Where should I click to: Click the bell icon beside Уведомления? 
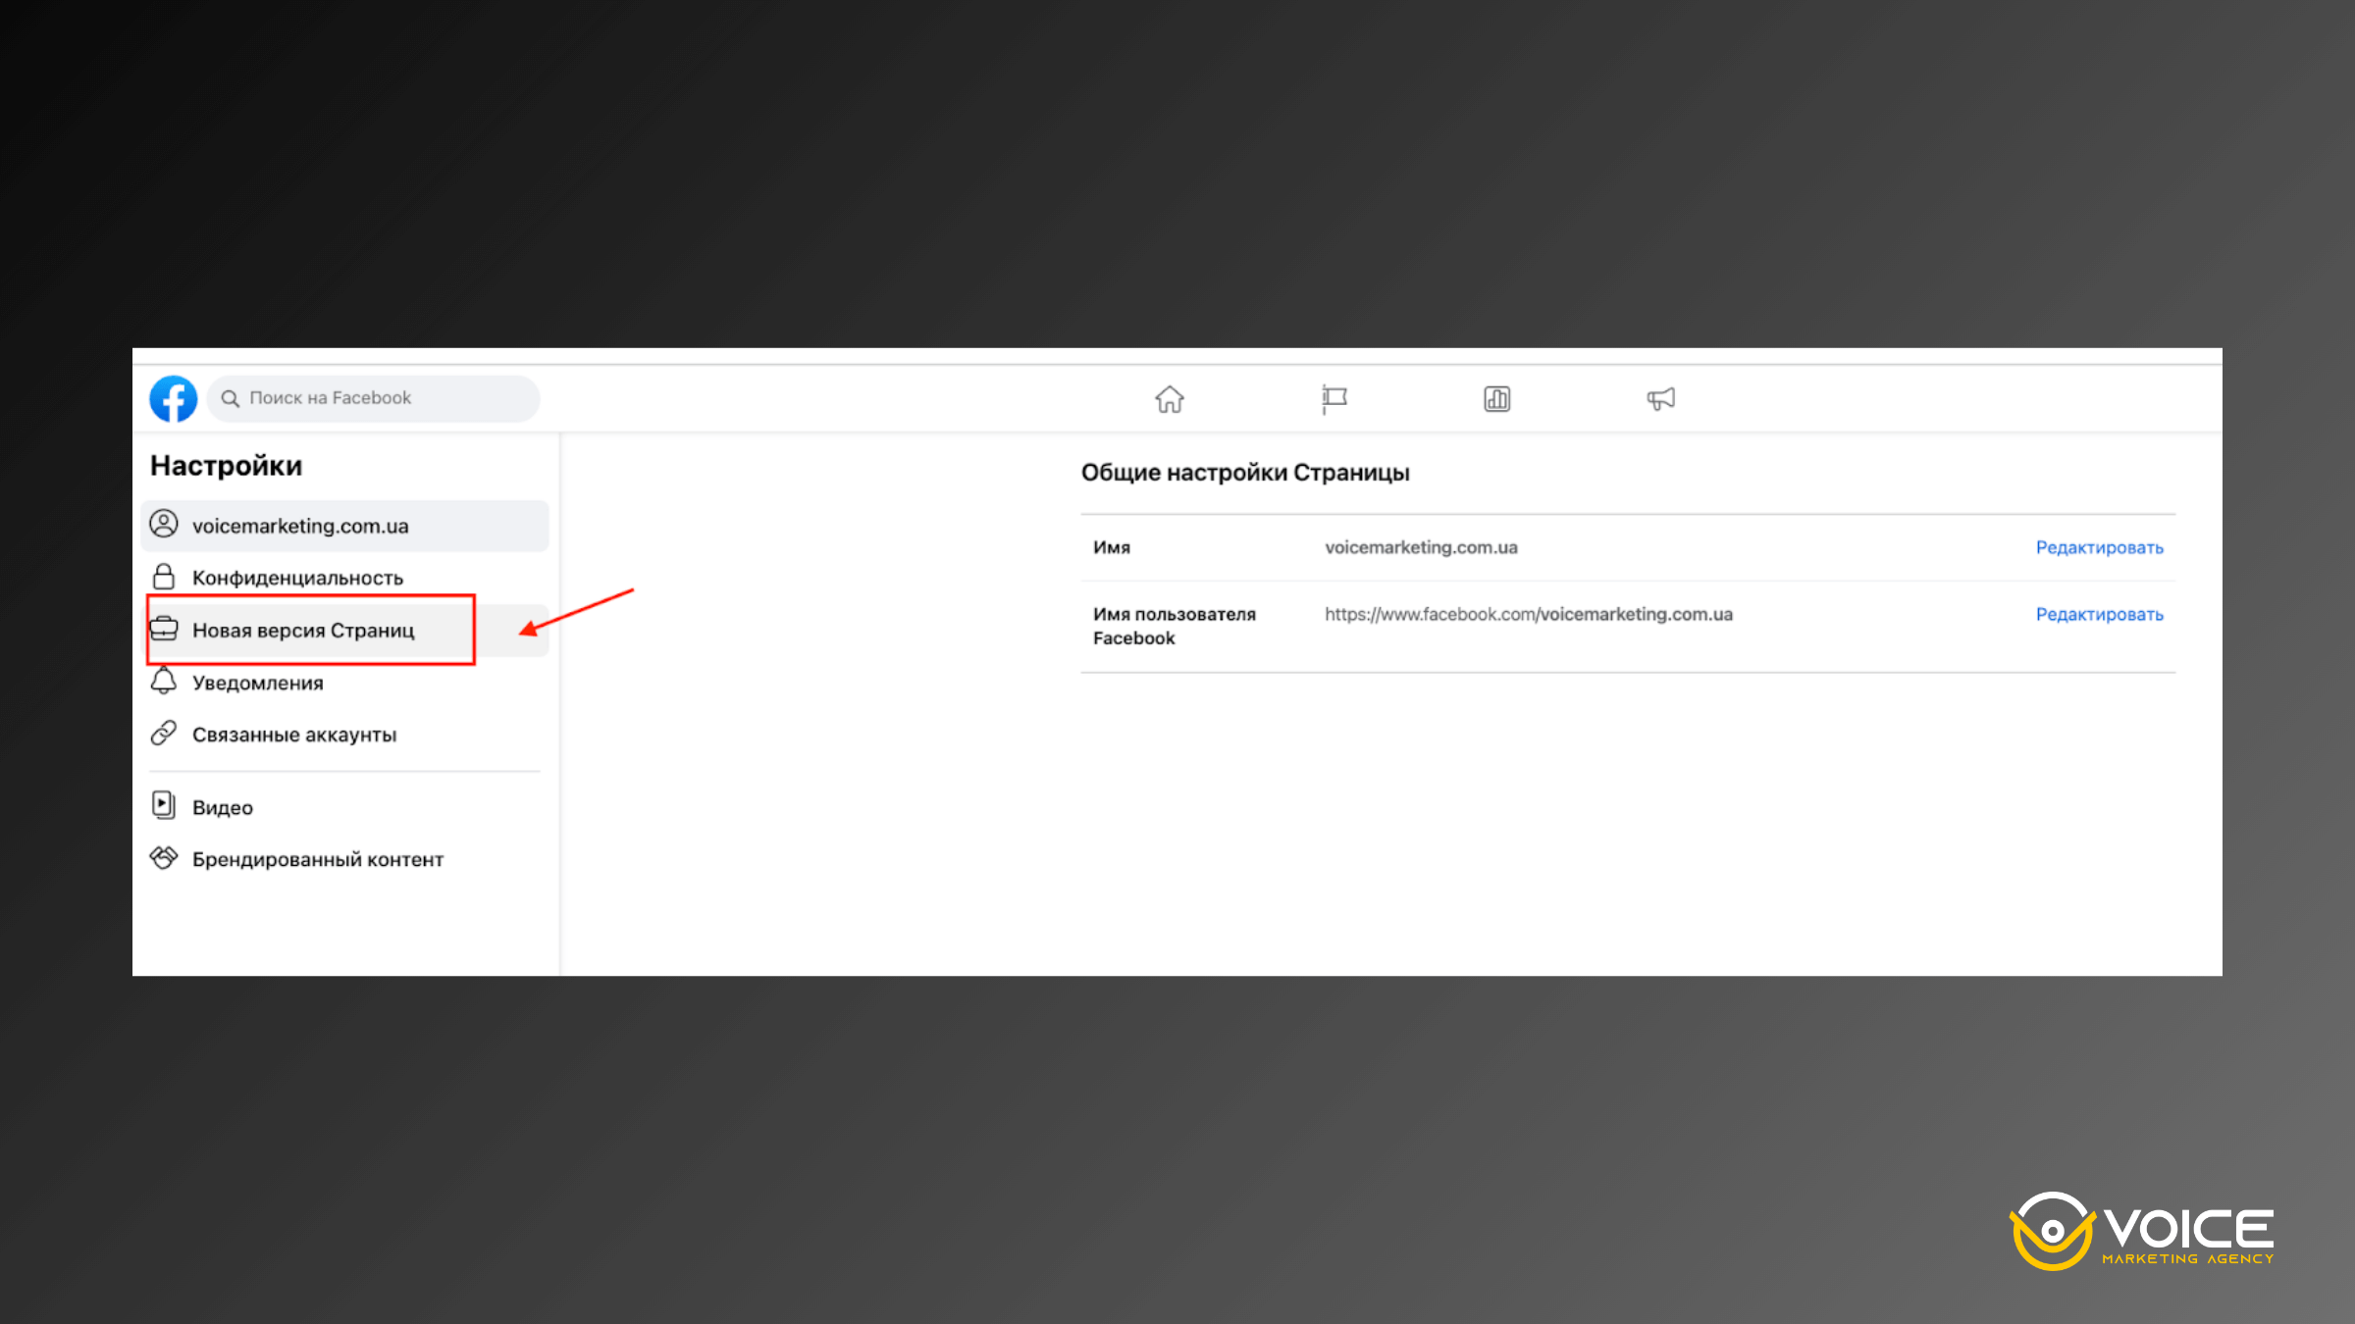point(164,682)
